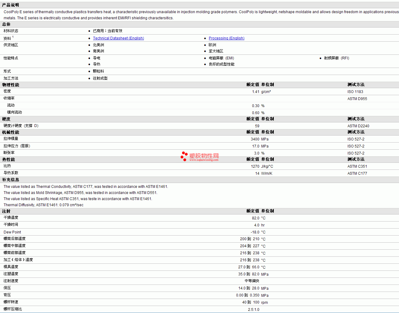Click the 热性能 section header
The width and height of the screenshot is (399, 313).
tap(8, 159)
